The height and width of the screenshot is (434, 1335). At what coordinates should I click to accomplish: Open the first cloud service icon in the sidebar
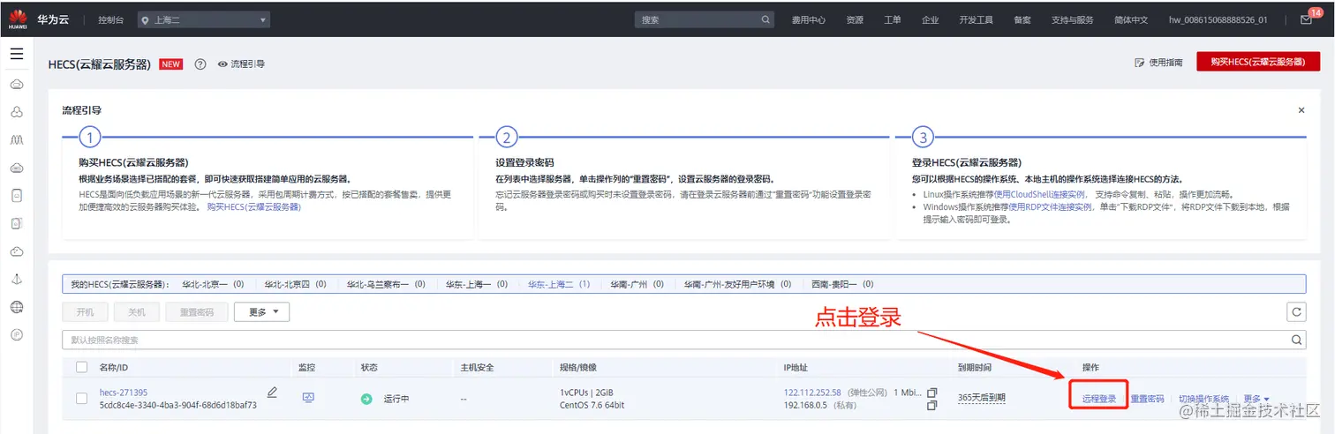[x=16, y=84]
